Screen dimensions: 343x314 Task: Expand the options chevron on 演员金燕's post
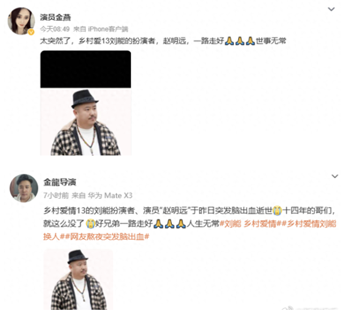331,9
